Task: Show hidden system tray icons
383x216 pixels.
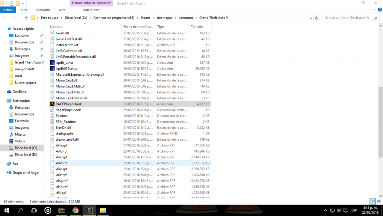Action: pyautogui.click(x=325, y=210)
